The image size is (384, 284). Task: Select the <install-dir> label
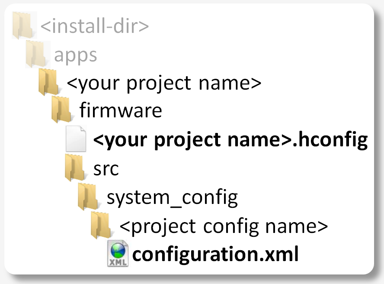pyautogui.click(x=95, y=26)
